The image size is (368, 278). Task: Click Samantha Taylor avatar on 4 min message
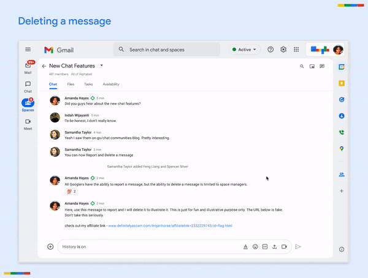tap(55, 135)
